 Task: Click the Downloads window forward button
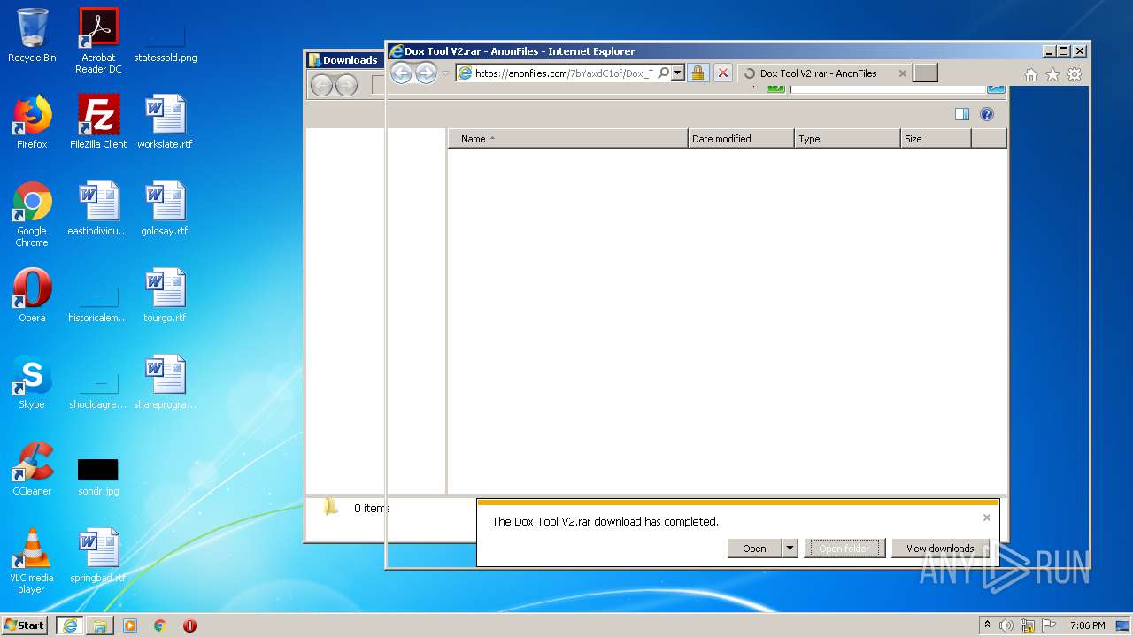(347, 85)
